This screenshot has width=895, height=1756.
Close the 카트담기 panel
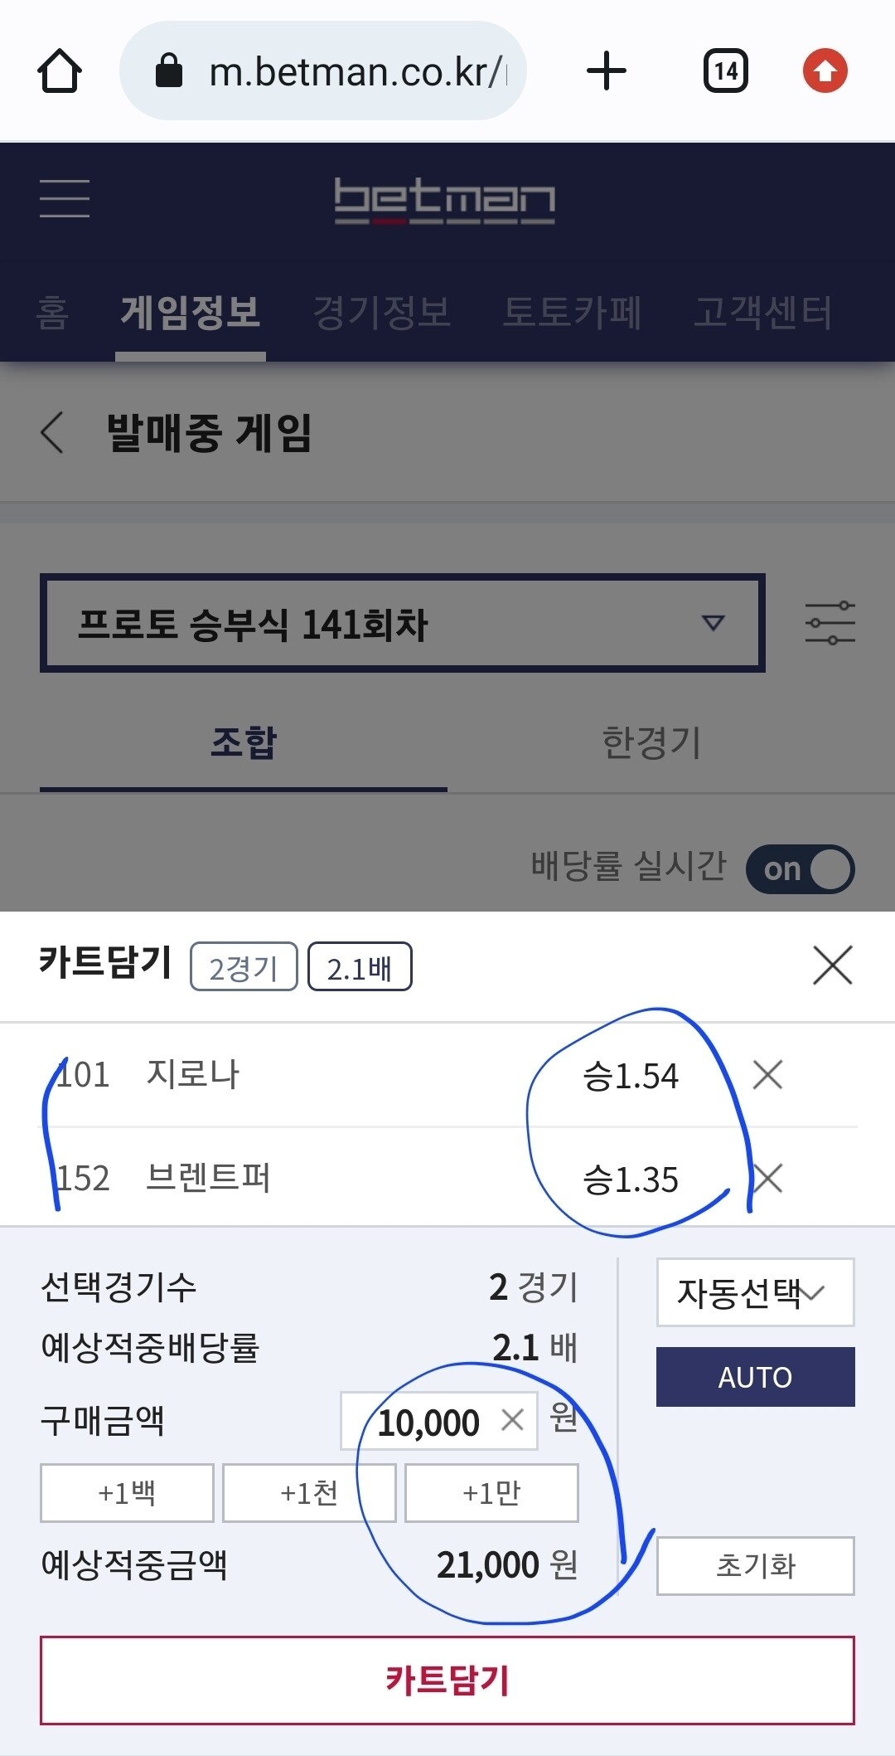[x=831, y=966]
